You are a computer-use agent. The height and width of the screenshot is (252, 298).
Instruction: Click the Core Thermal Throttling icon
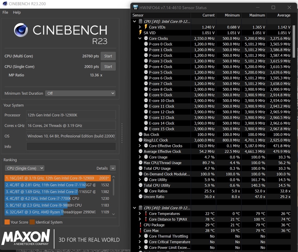coord(146,236)
